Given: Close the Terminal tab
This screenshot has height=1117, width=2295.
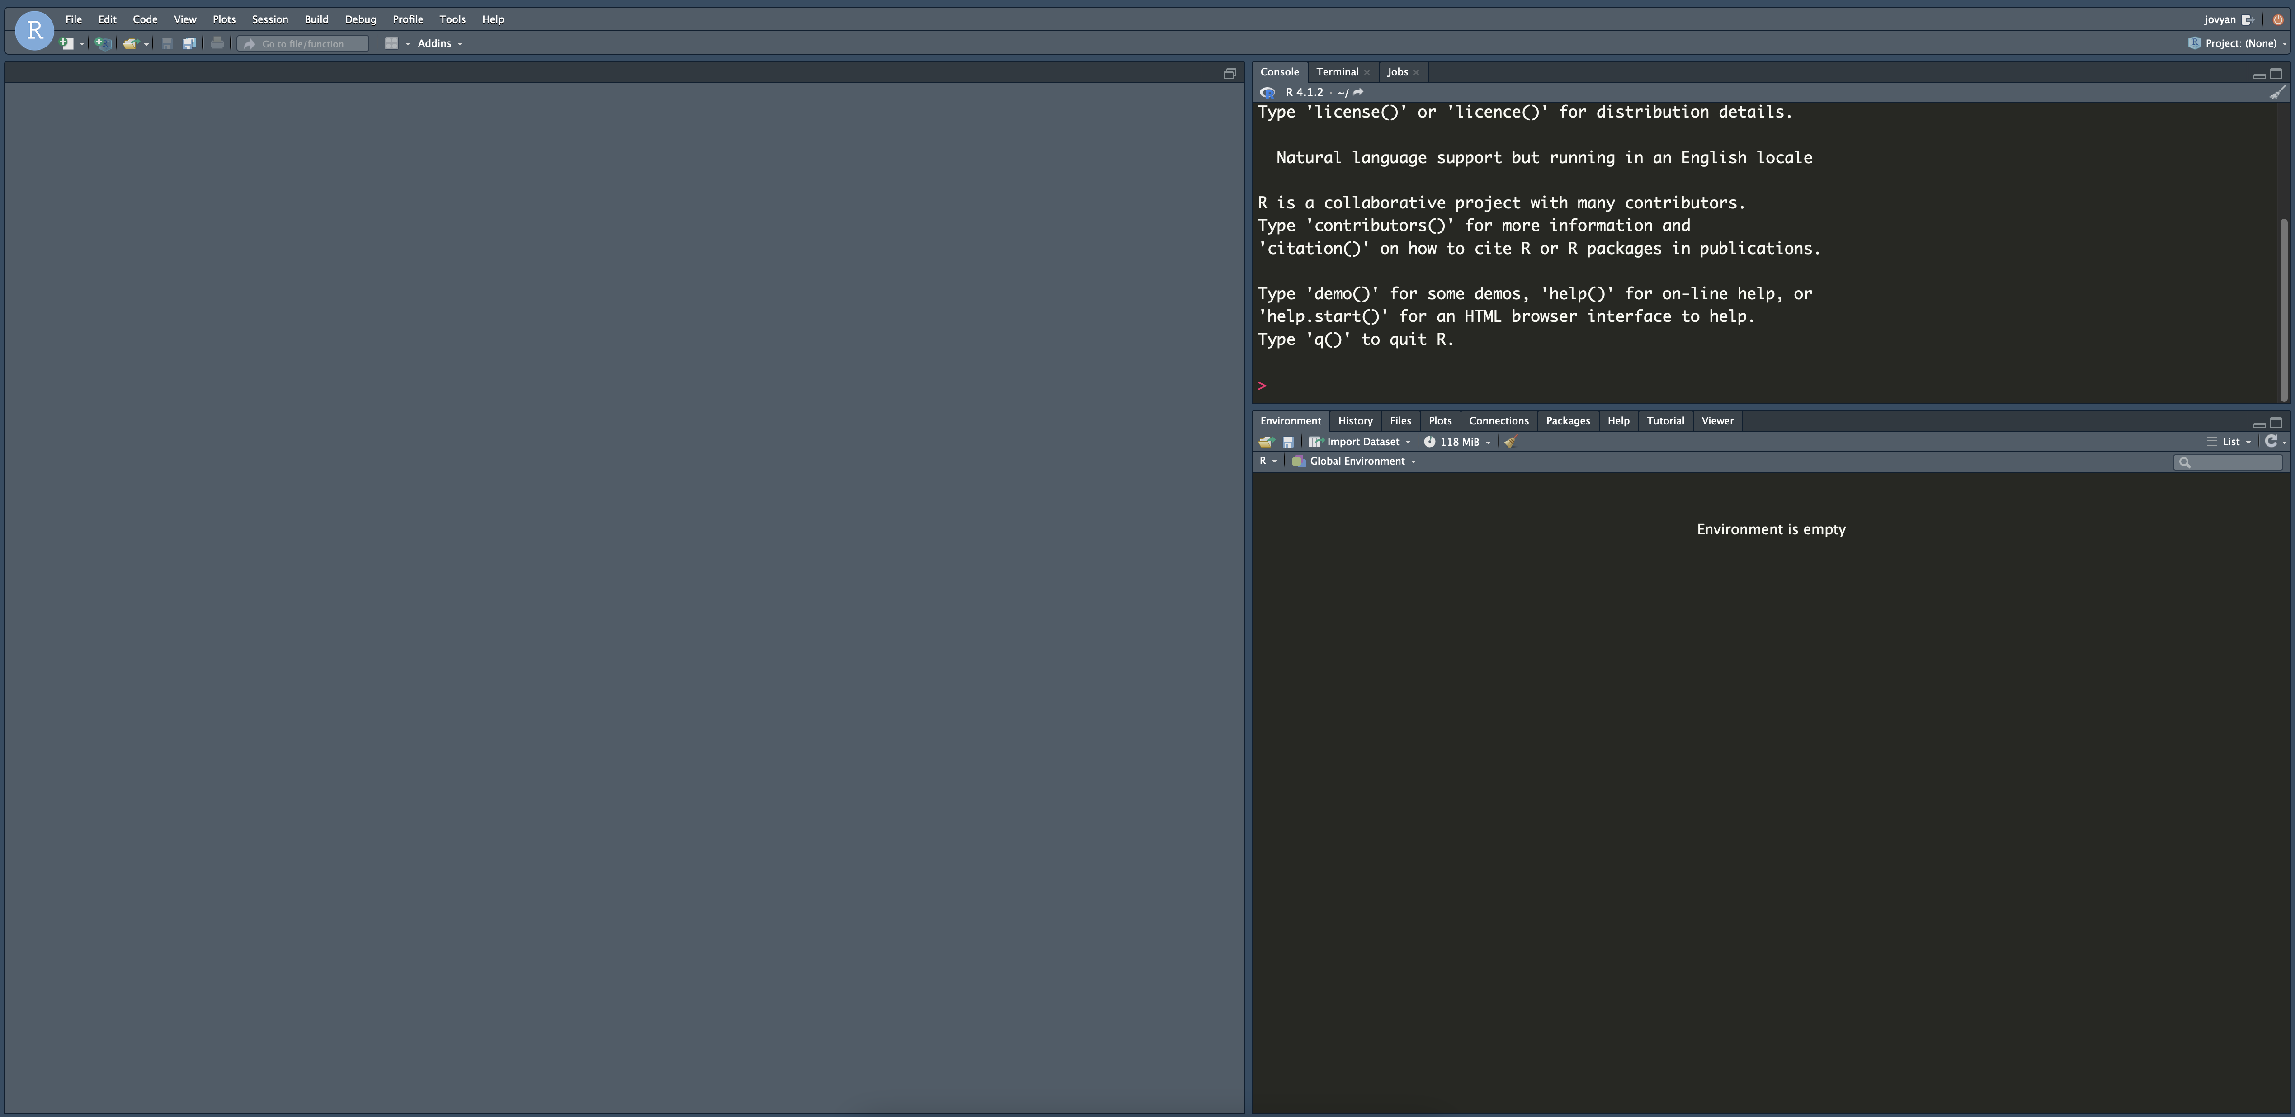Looking at the screenshot, I should pyautogui.click(x=1367, y=73).
